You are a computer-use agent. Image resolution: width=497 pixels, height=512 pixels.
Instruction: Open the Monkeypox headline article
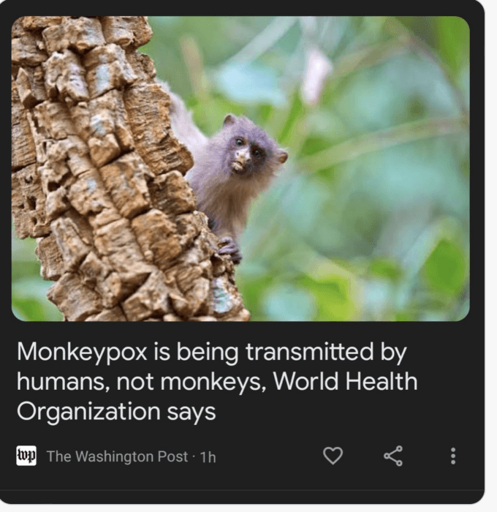[217, 381]
